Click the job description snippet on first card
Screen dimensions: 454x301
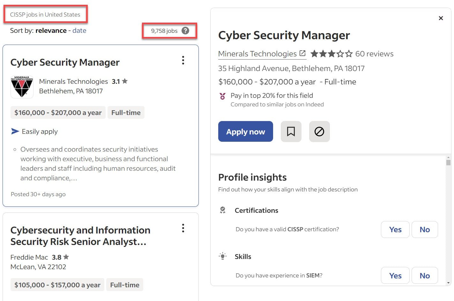click(98, 164)
